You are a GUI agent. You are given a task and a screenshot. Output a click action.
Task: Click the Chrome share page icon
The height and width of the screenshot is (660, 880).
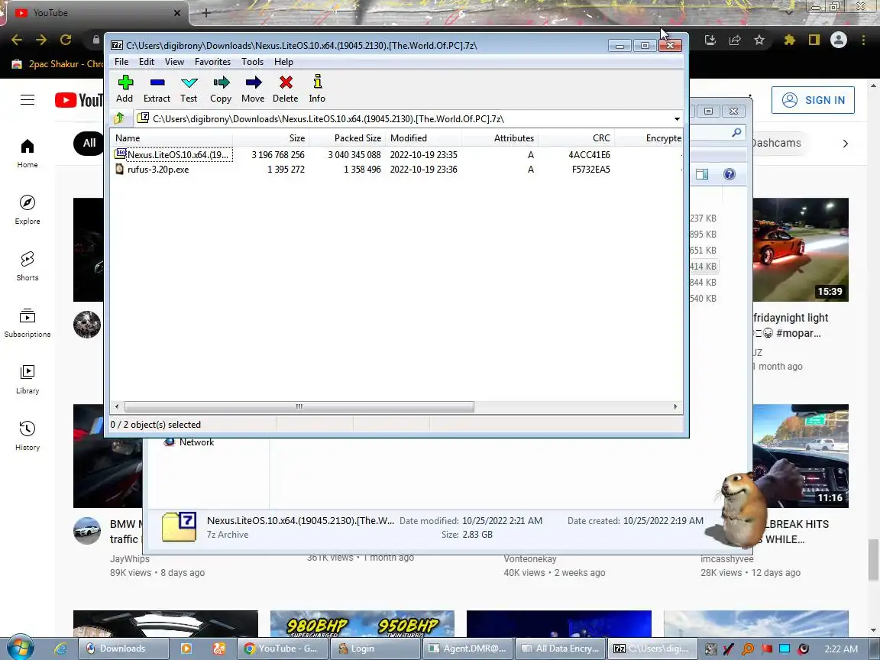(735, 40)
